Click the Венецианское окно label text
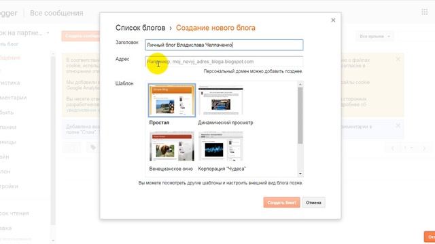 click(x=171, y=169)
